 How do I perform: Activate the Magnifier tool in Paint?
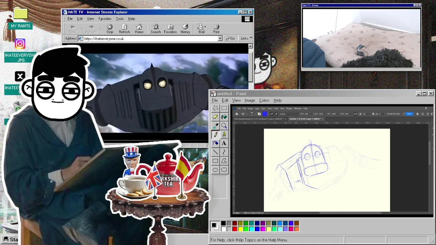coord(224,126)
